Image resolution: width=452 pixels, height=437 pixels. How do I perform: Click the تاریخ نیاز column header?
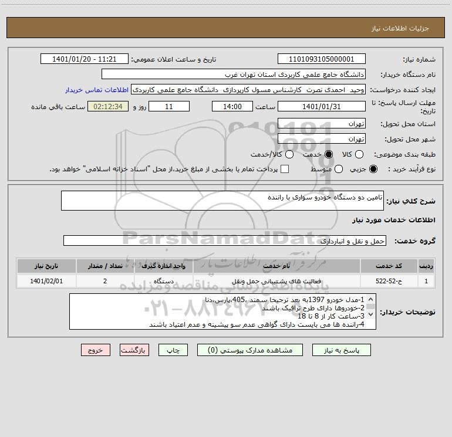46,266
